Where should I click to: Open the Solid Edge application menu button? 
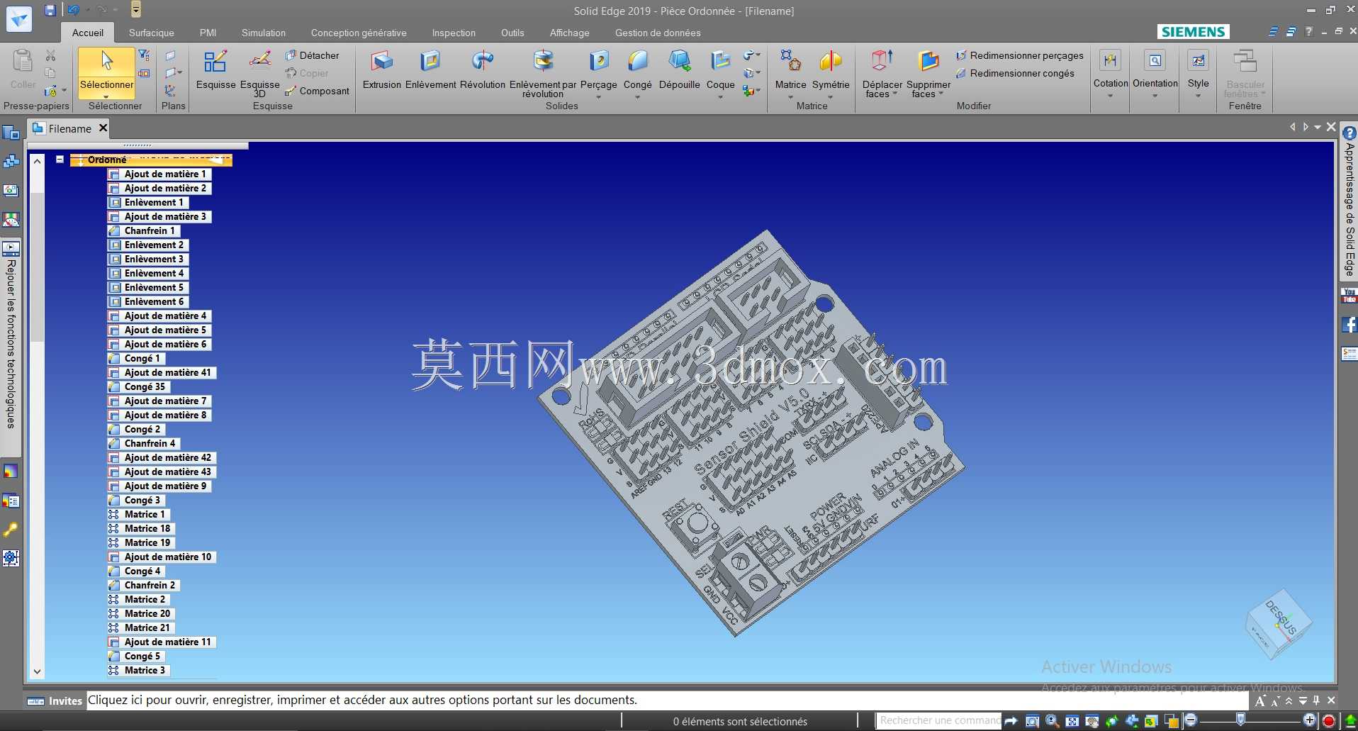coord(19,19)
